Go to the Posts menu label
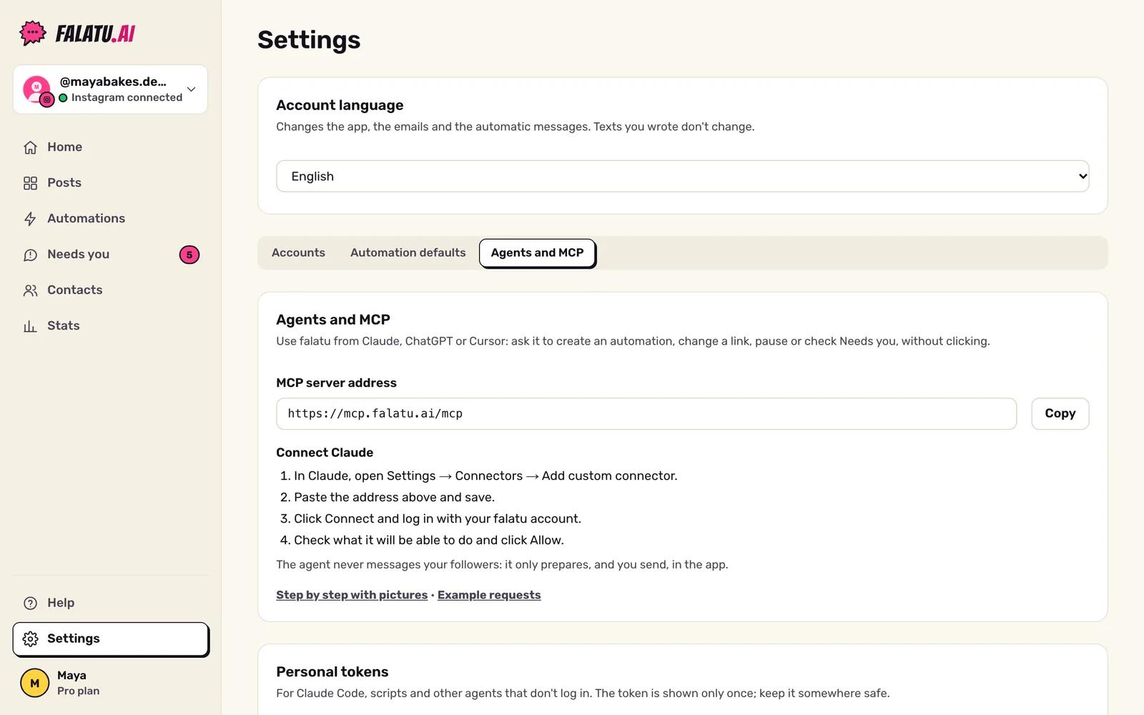The height and width of the screenshot is (715, 1144). (64, 182)
